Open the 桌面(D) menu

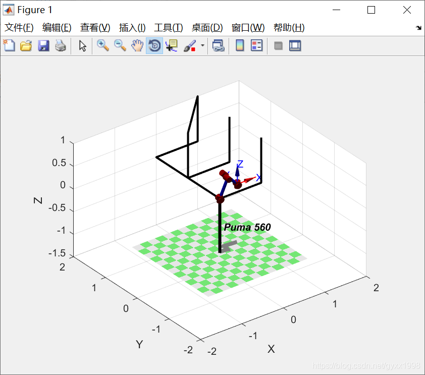coord(207,28)
